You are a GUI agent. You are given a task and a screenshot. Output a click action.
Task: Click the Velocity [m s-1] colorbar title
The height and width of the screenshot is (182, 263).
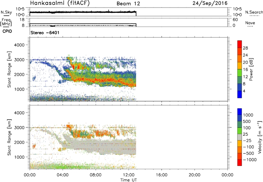click(x=260, y=137)
